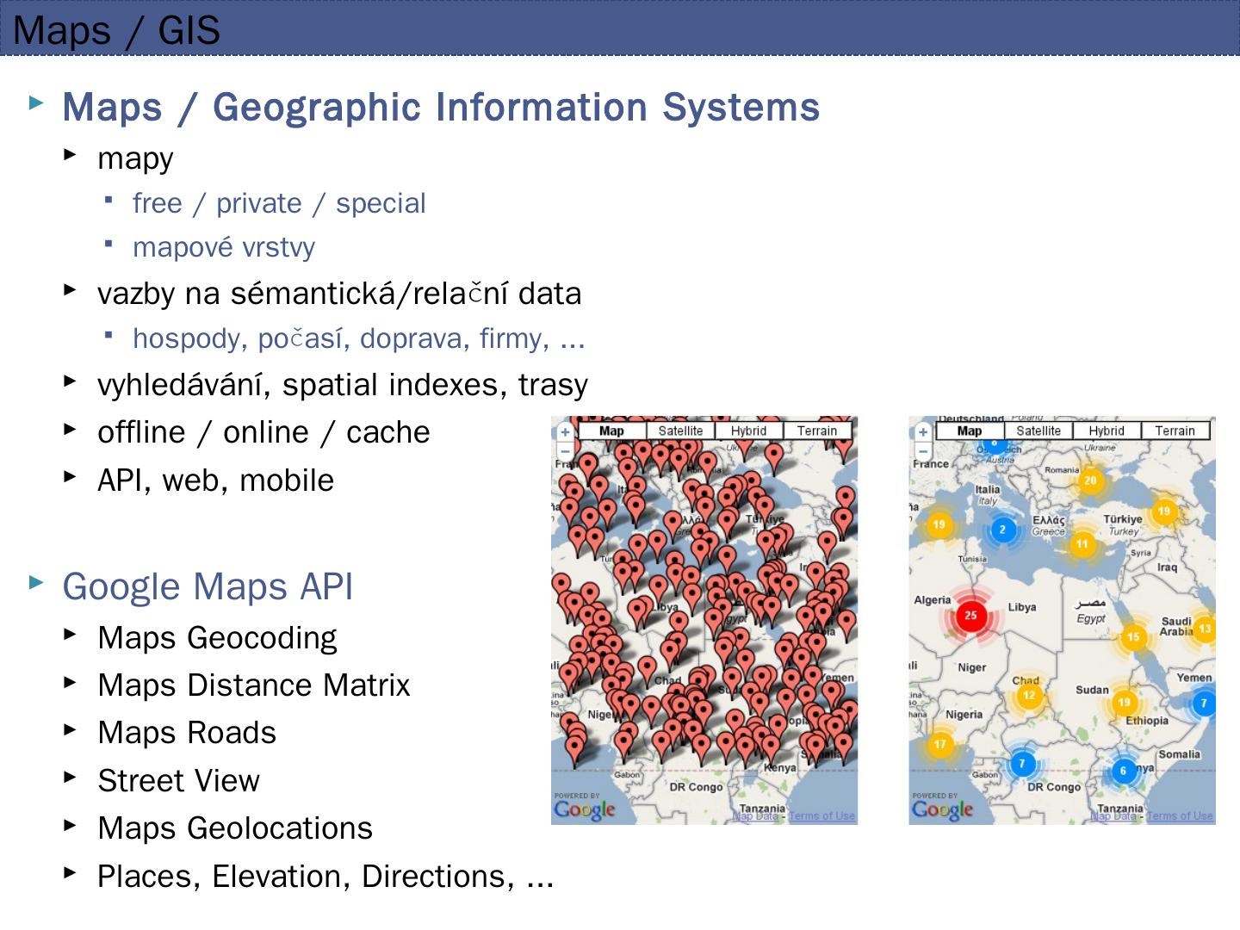Open Terms of Use on markers map

tap(821, 816)
